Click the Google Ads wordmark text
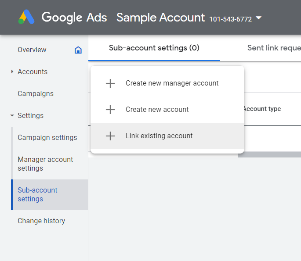The width and height of the screenshot is (301, 261). point(74,18)
